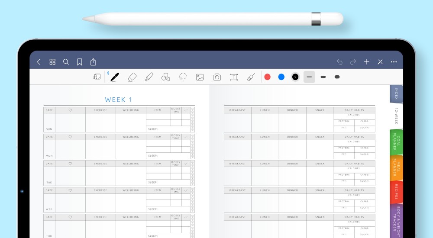Open the 12-WEEK side tab
This screenshot has width=433, height=238.
point(396,116)
